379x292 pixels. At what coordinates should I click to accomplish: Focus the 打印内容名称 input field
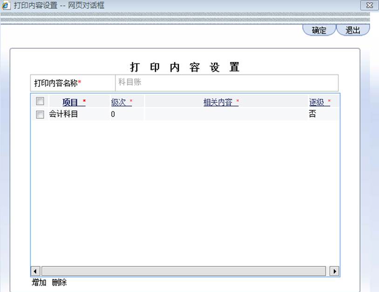click(227, 83)
